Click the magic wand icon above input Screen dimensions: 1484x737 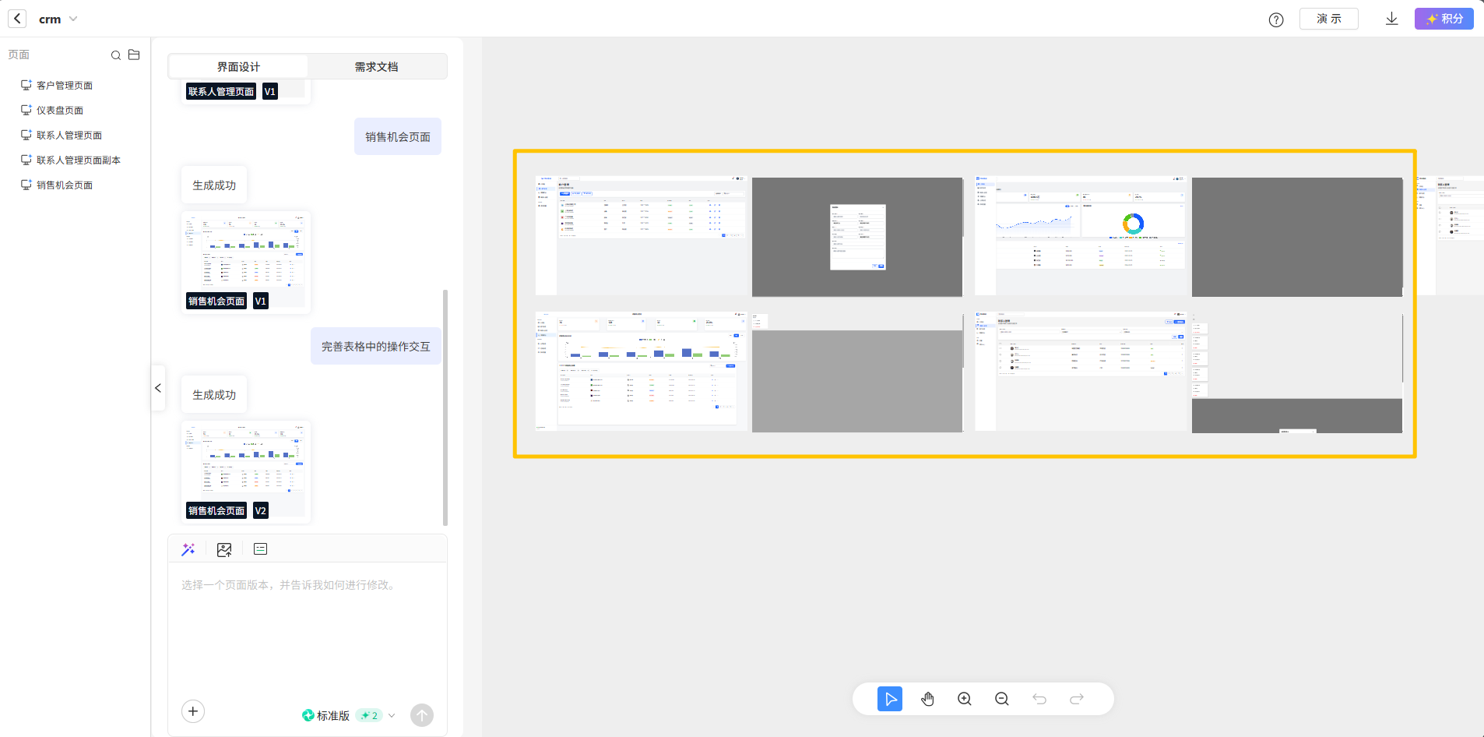[x=188, y=549]
